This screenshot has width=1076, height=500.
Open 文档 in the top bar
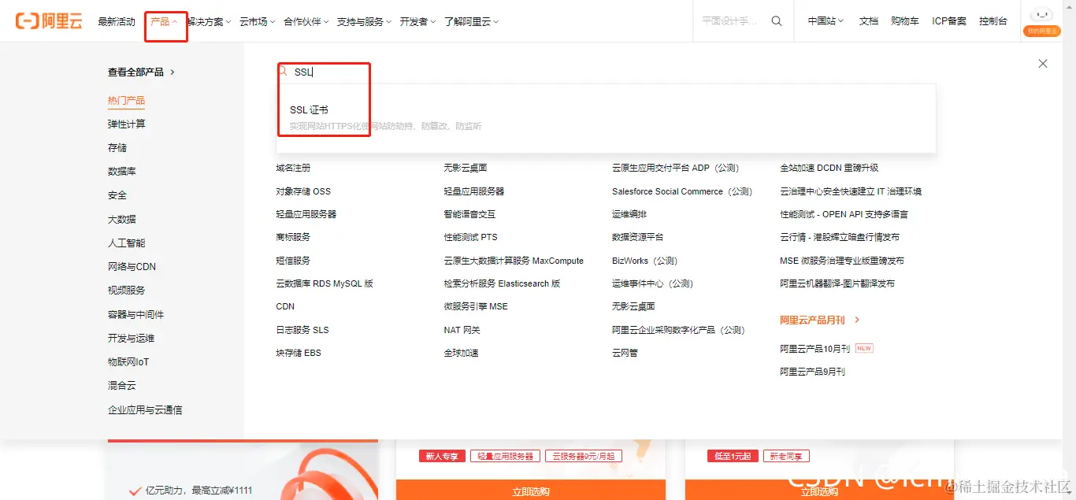[869, 21]
